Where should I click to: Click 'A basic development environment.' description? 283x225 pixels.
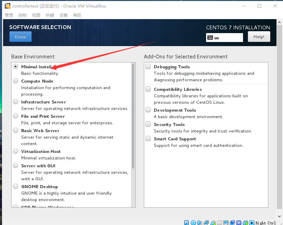pyautogui.click(x=188, y=117)
